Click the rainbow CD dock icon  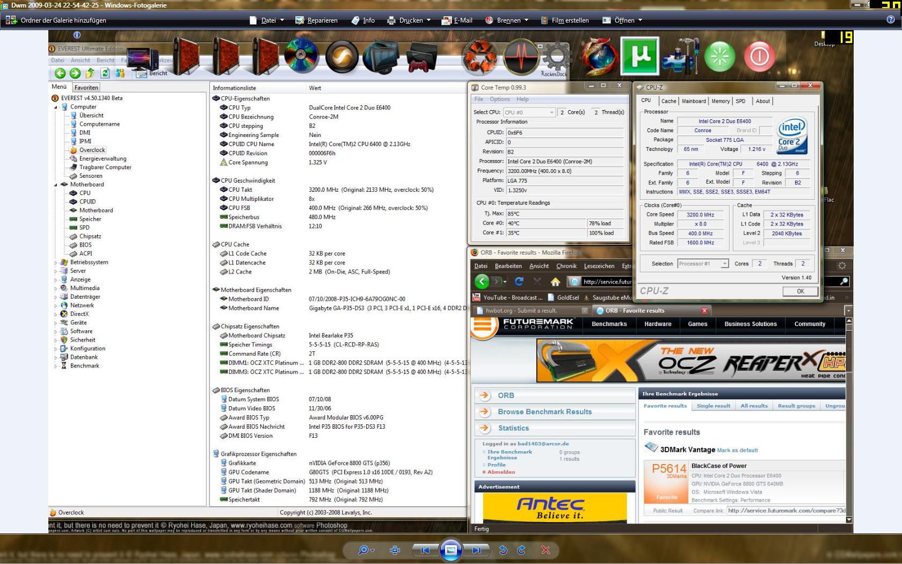[x=301, y=56]
